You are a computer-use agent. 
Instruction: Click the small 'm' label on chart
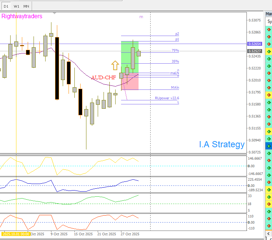(x=141, y=17)
